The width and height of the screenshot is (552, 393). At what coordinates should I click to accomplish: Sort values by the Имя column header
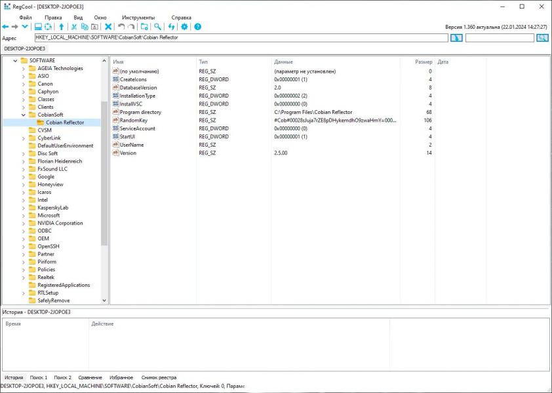coord(153,62)
